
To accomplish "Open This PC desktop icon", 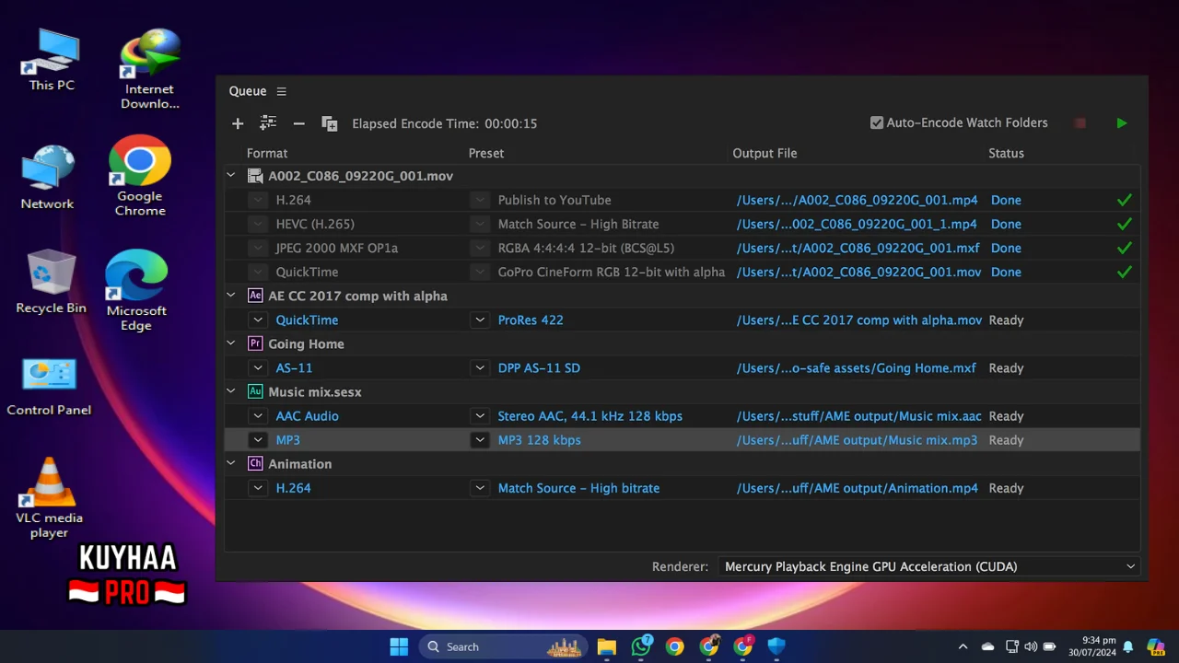I will [x=52, y=60].
